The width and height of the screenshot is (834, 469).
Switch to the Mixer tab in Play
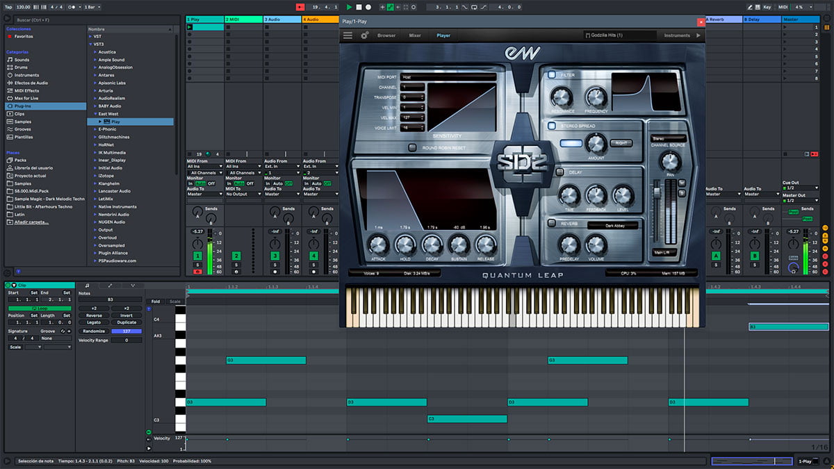415,35
